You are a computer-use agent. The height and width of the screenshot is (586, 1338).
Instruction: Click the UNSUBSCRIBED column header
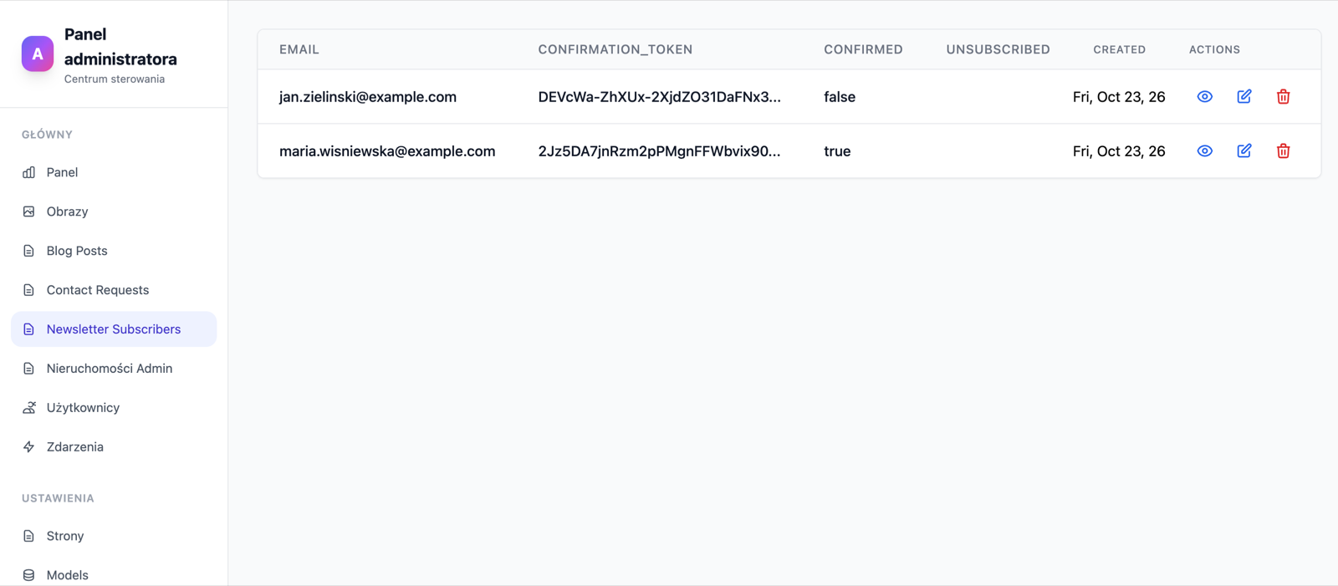[x=998, y=49]
